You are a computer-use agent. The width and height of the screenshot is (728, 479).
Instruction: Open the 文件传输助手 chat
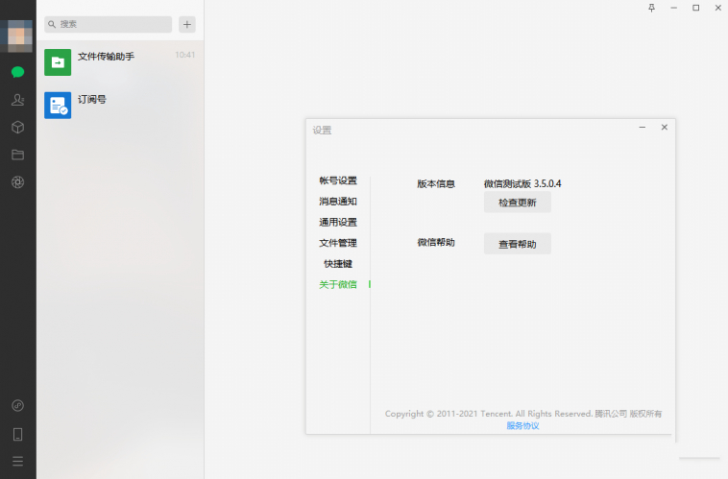pyautogui.click(x=120, y=62)
